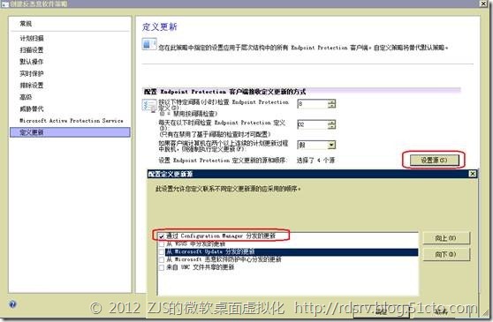This screenshot has height=322, width=493.
Task: Enable 从 WSUS 中分发的更新 checkbox
Action: pos(162,243)
